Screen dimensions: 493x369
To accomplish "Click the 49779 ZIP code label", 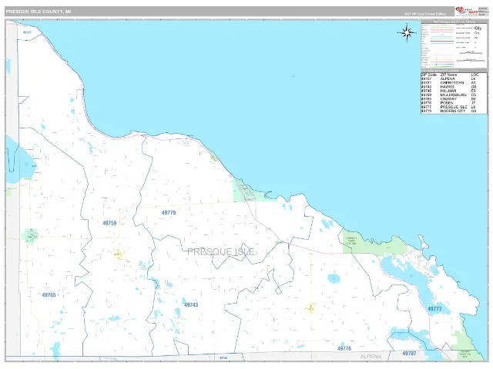I will coord(169,213).
